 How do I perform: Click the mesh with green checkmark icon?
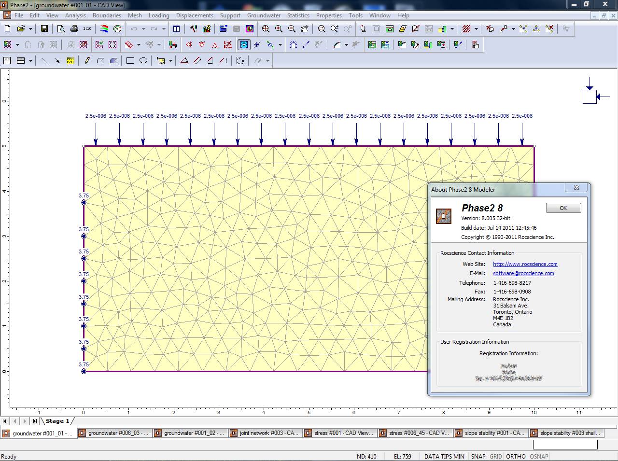click(x=99, y=45)
